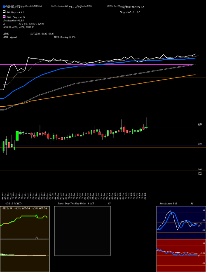This screenshot has height=272, width=206.
Task: Select the 'MACD: 4.26, 4.21, 0.05 C' readout
Action: coord(19,27)
